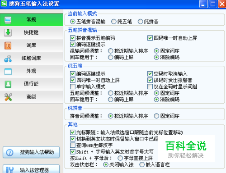Click the 通行证 green person icon
Image resolution: width=226 pixels, height=173 pixels.
pos(8,84)
